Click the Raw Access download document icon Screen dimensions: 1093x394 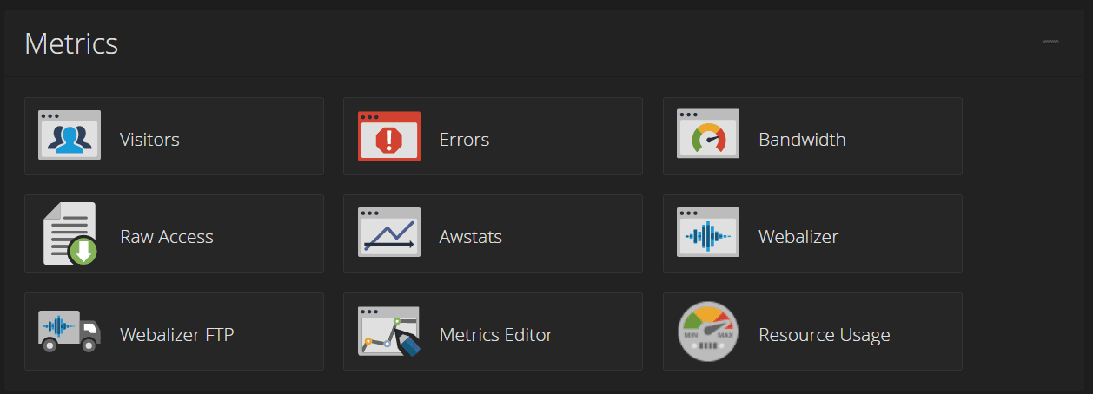[x=70, y=233]
